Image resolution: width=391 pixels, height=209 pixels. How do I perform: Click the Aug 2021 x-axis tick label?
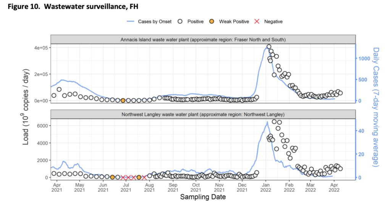150,187
